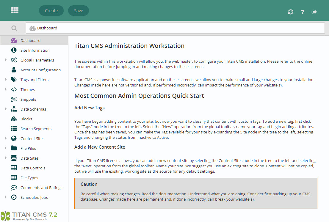Select File Piles label in the tree
This screenshot has width=329, height=222.
click(x=28, y=148)
